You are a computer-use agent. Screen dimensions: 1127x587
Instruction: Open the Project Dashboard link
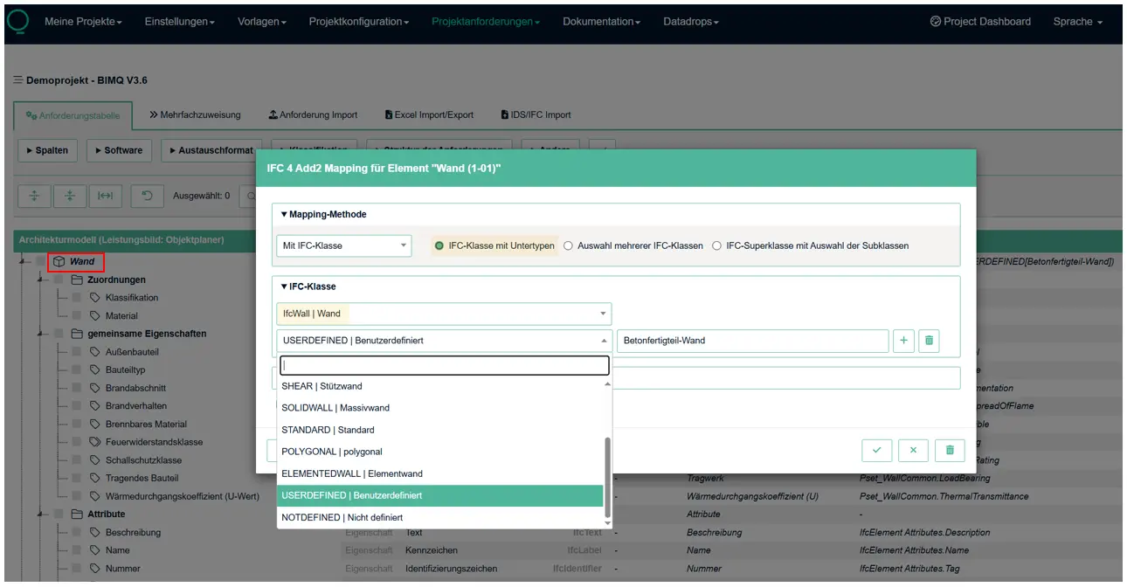(x=980, y=21)
